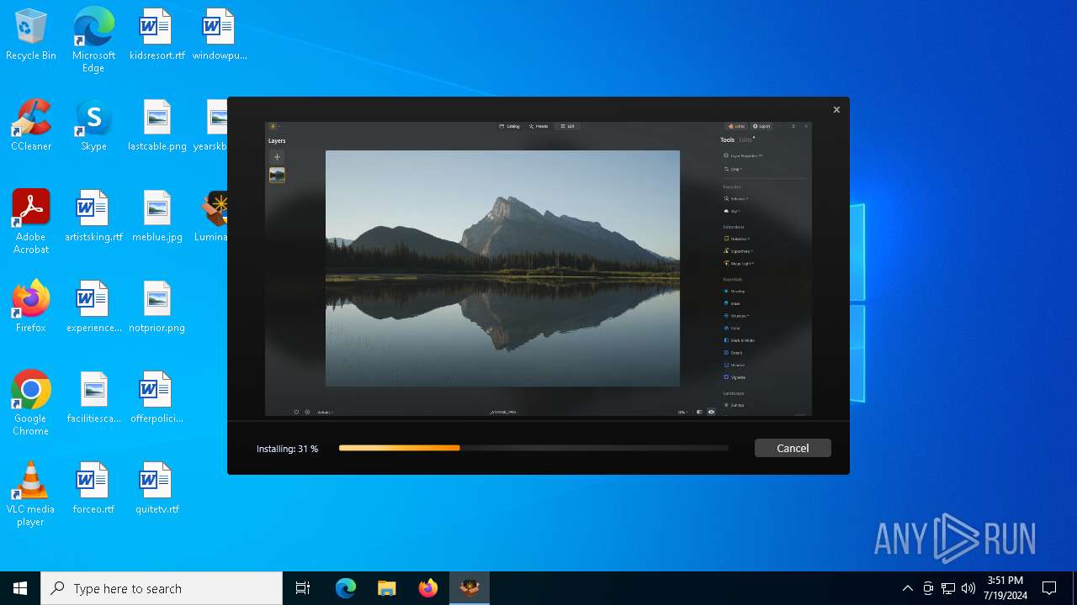This screenshot has height=605, width=1077.
Task: Open the Windows Start menu
Action: [20, 588]
